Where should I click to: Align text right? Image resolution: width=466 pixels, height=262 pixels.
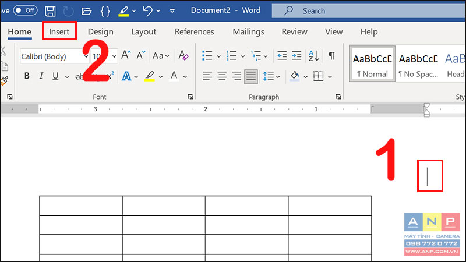[236, 76]
